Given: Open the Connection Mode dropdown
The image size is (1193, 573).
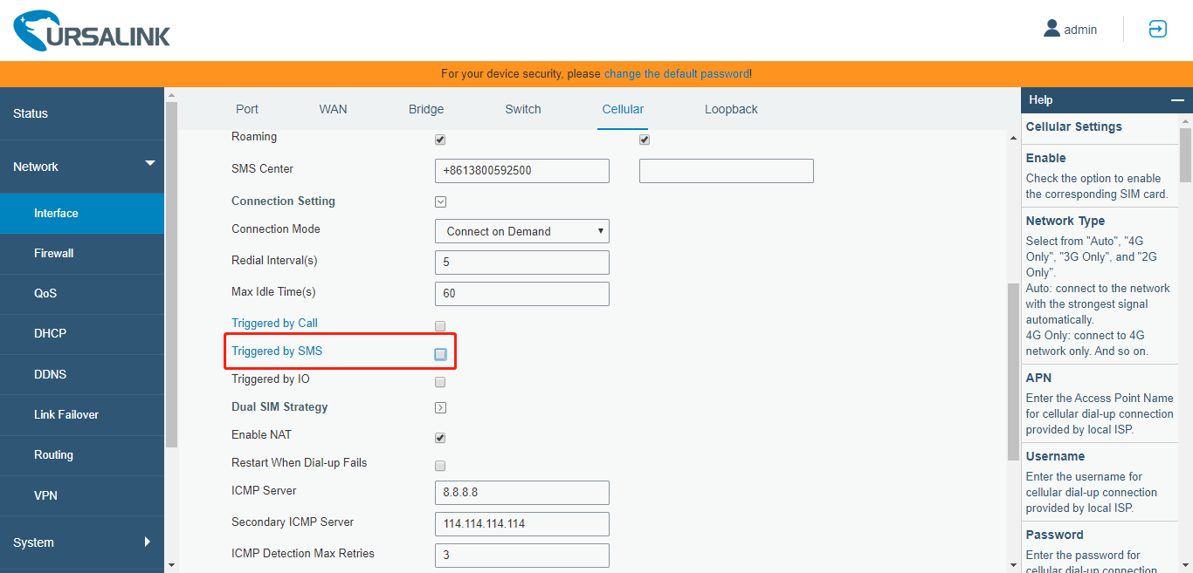Looking at the screenshot, I should pos(521,230).
